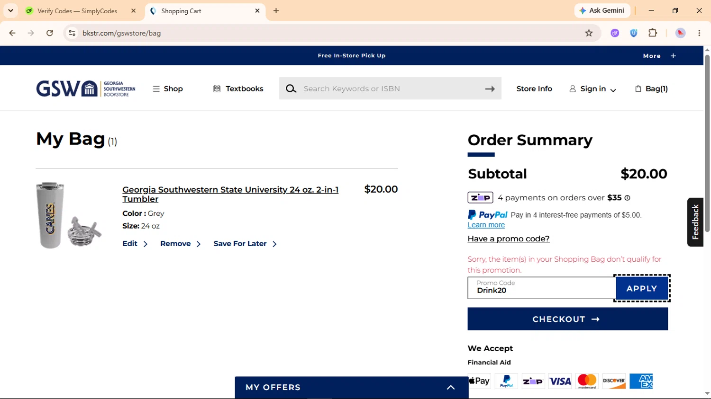The height and width of the screenshot is (399, 711).
Task: Expand the My Offers panel
Action: point(352,387)
